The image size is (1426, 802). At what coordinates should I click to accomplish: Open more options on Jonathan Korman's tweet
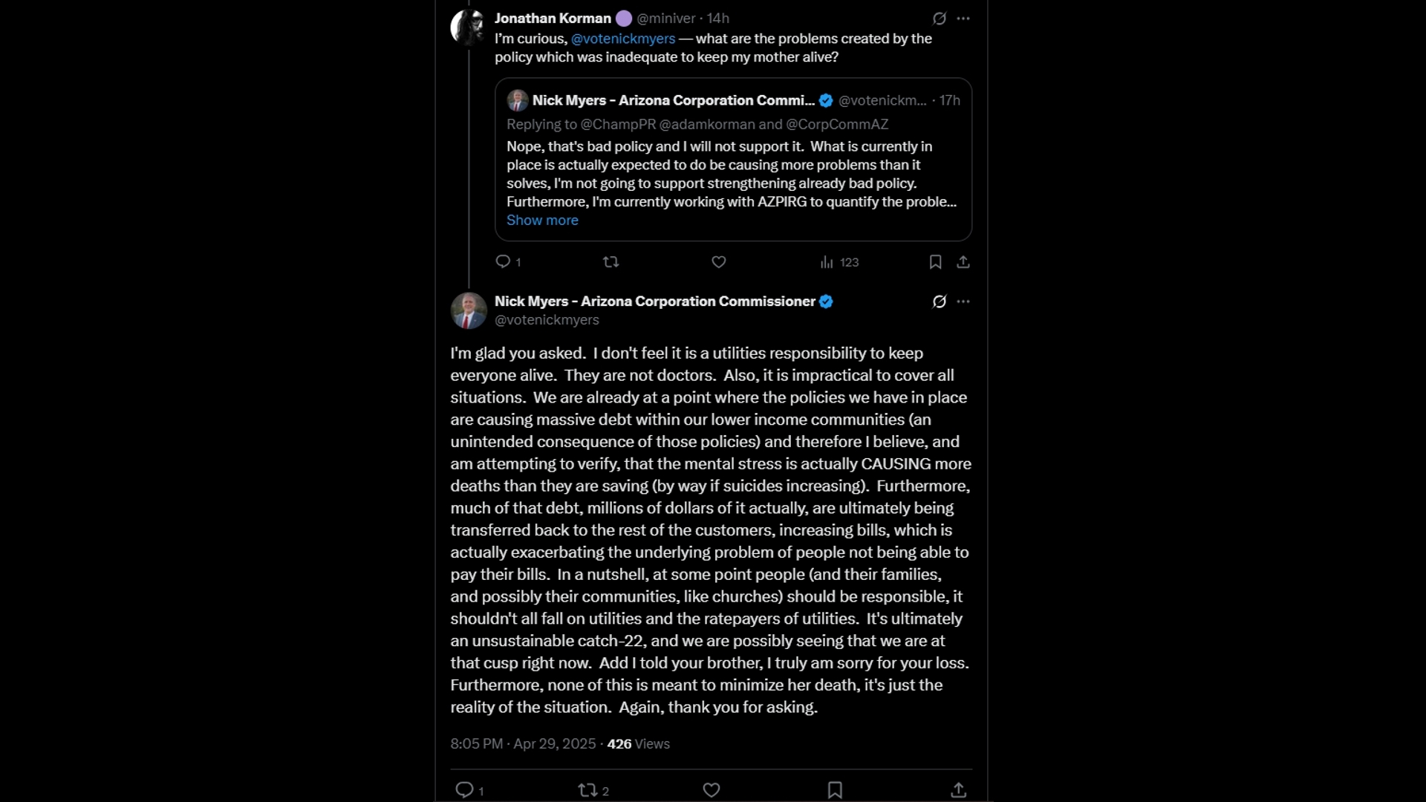point(963,19)
